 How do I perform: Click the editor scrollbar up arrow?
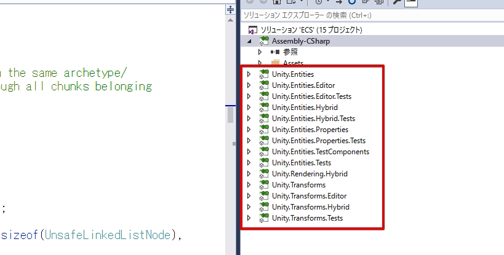coord(230,20)
